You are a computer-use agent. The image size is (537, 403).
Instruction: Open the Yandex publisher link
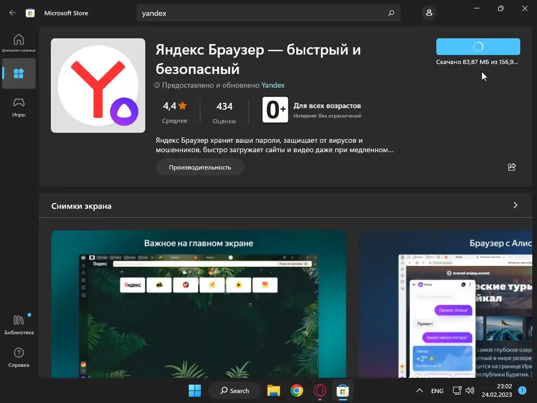pos(273,86)
